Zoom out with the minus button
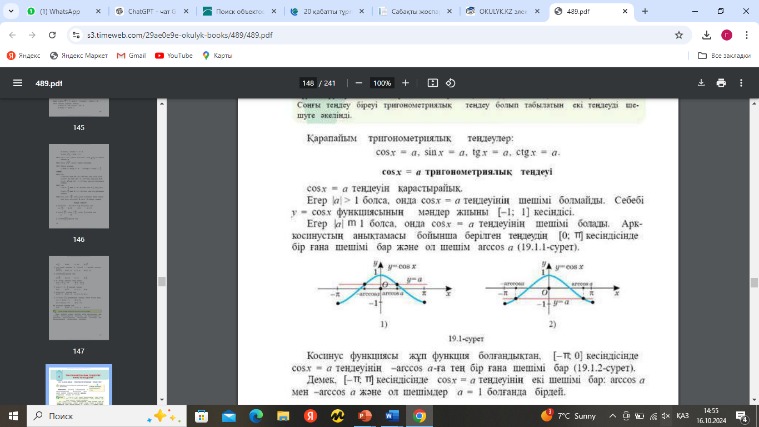The height and width of the screenshot is (427, 759). 359,83
